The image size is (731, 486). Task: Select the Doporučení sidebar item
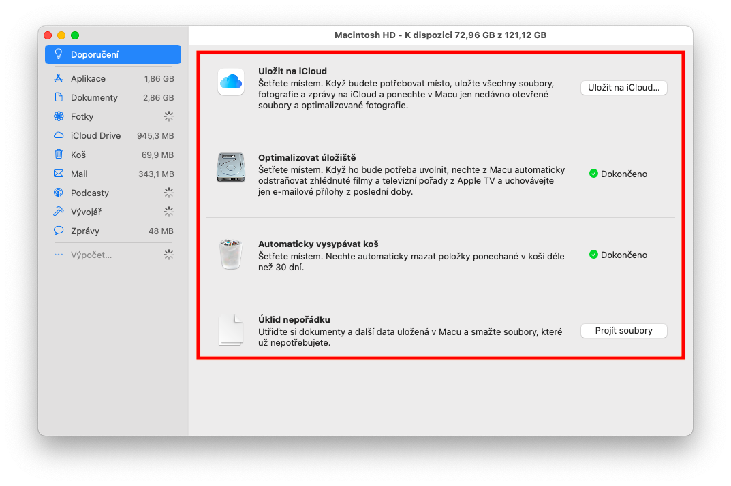(x=113, y=54)
